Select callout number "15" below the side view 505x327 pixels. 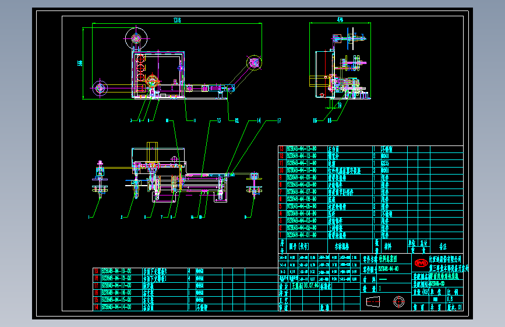tap(315, 120)
